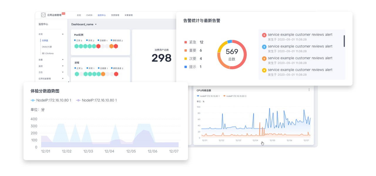Click the yellow segment of the alert donut chart
The image size is (376, 176).
point(221,45)
